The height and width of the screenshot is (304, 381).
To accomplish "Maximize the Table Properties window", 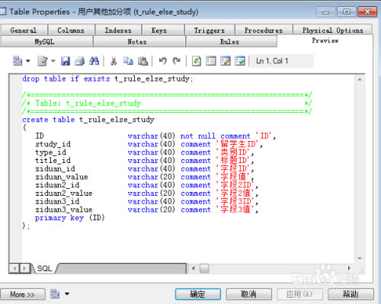I will coord(347,11).
